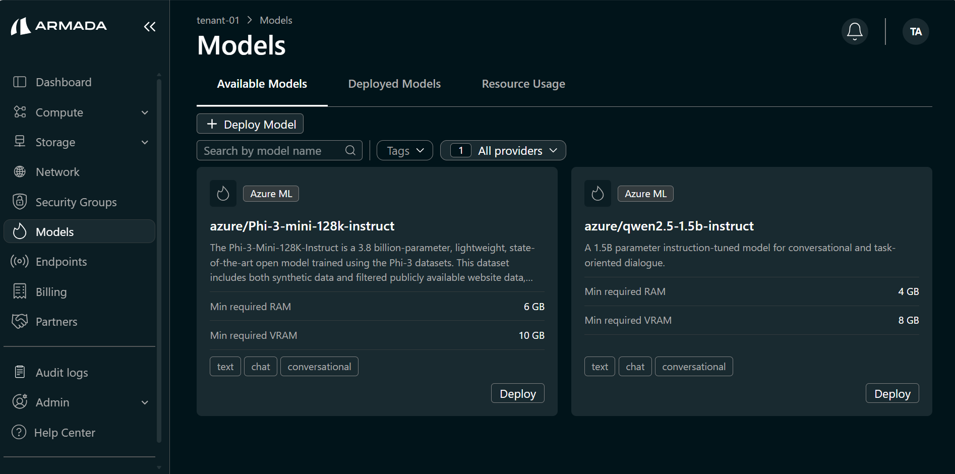Click 'conversational' tag on qwen2.5 card
Image resolution: width=955 pixels, height=474 pixels.
pyautogui.click(x=694, y=367)
